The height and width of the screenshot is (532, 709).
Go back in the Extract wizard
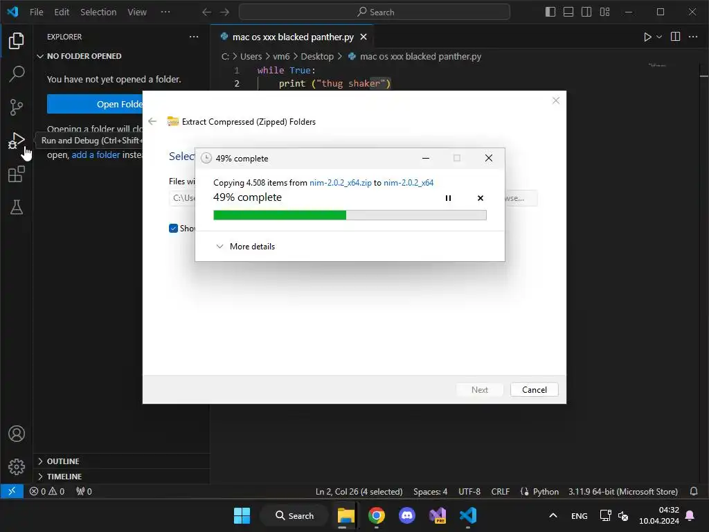coord(152,121)
